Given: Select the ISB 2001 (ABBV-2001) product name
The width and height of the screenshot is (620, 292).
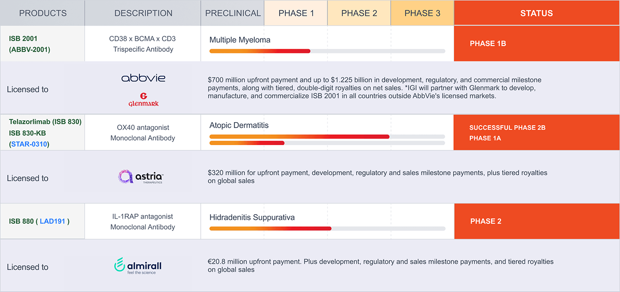Looking at the screenshot, I should (30, 44).
